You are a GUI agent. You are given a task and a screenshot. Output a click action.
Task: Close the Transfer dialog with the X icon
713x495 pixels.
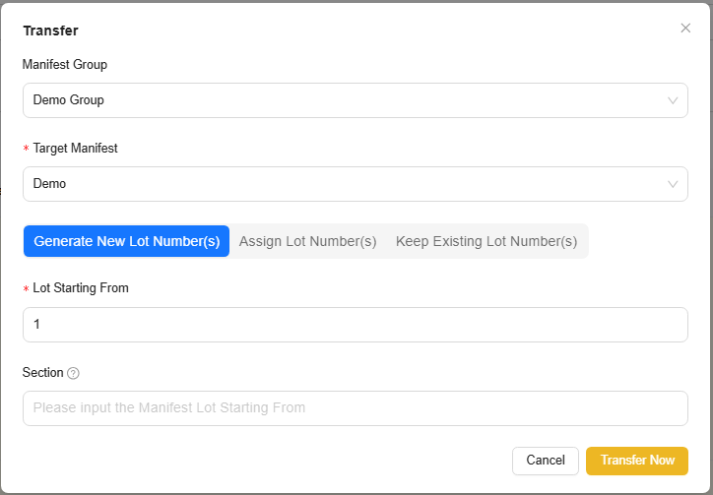pos(685,29)
